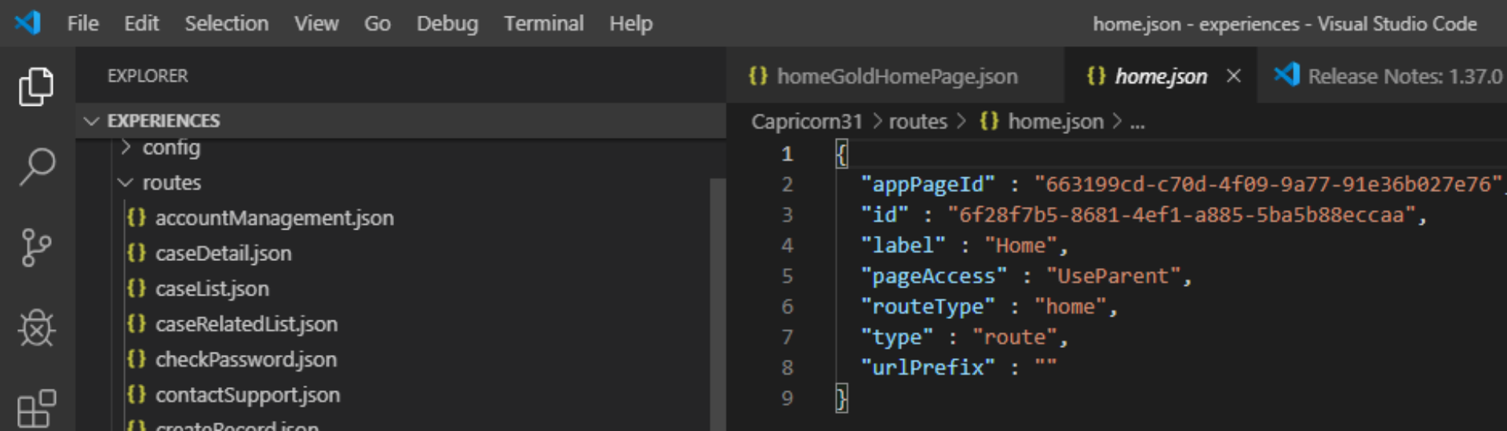Screen dimensions: 1507x431
Task: Switch to homeGoldHomePage.json tab
Action: 895,75
